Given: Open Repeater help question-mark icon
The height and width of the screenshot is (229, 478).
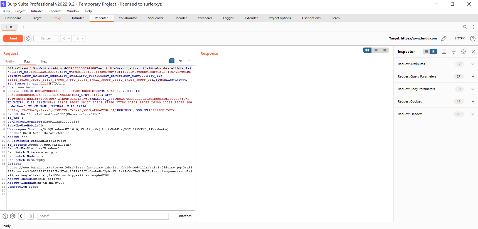Looking at the screenshot, I should tap(473, 39).
